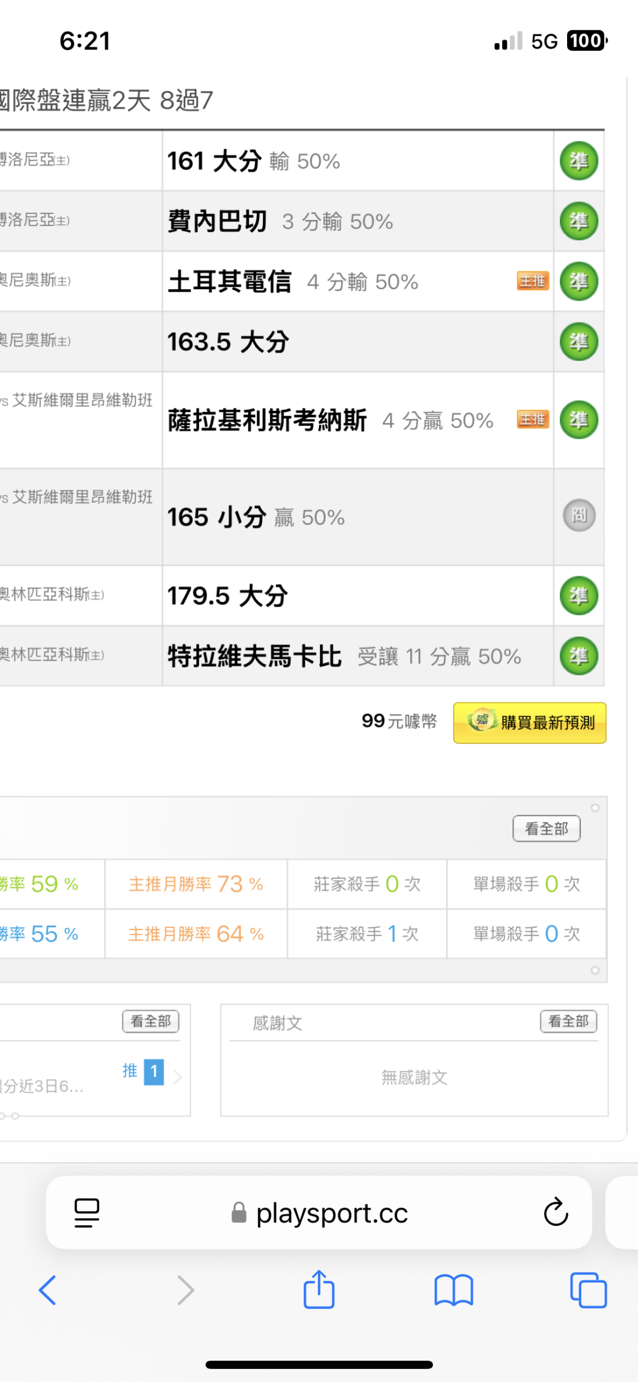Image resolution: width=638 pixels, height=1382 pixels.
Task: Expand article row with right chevron
Action: pos(177,1077)
